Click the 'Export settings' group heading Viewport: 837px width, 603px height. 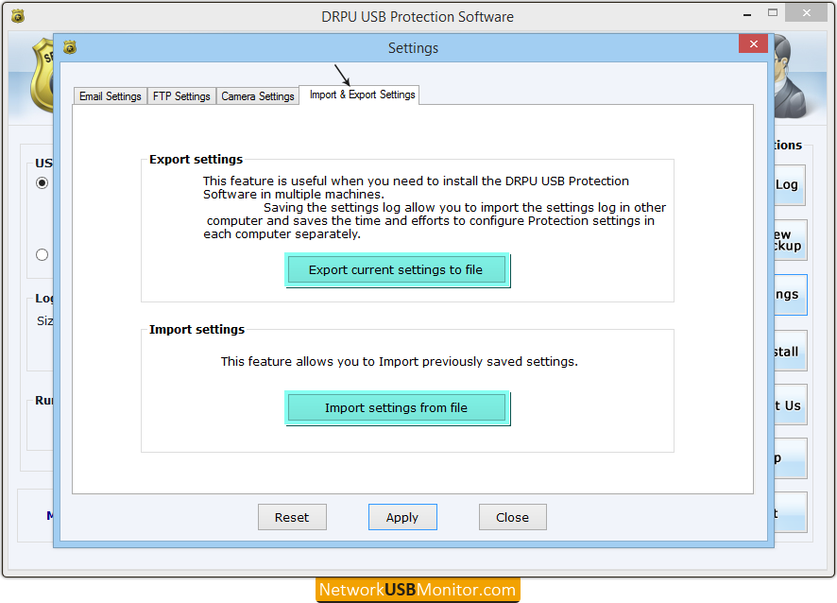coord(196,159)
